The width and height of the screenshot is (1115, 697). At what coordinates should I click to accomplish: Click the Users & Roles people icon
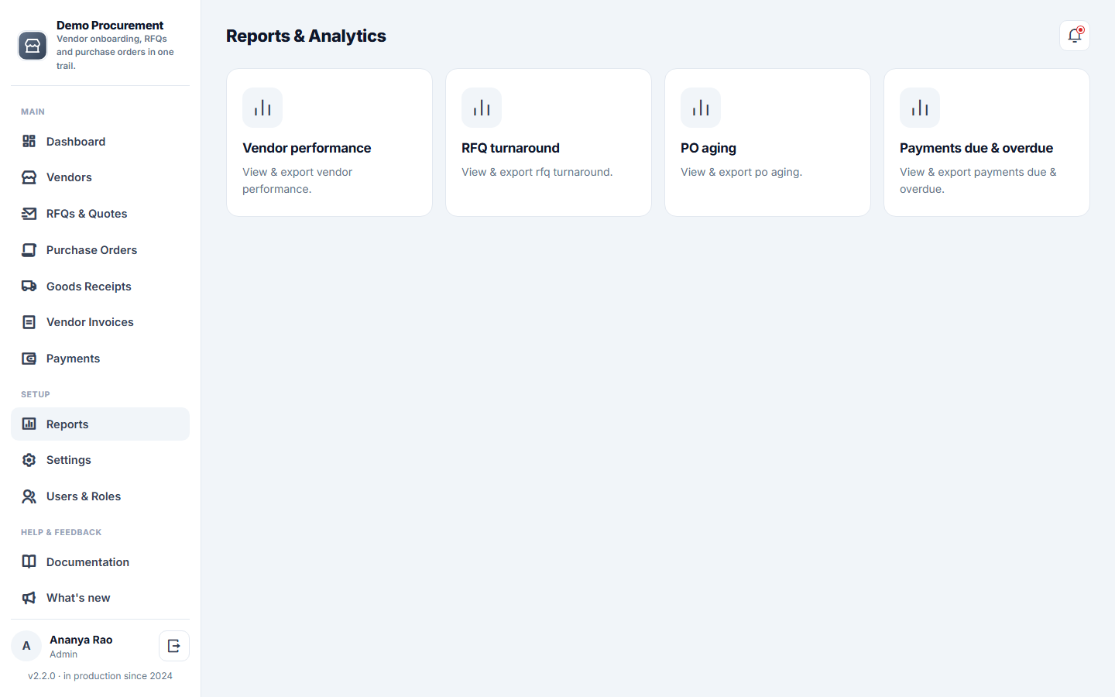[x=29, y=496]
